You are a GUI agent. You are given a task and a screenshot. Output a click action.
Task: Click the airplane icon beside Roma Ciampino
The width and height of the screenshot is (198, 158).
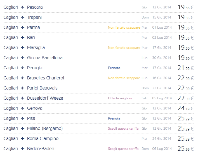click(x=23, y=139)
